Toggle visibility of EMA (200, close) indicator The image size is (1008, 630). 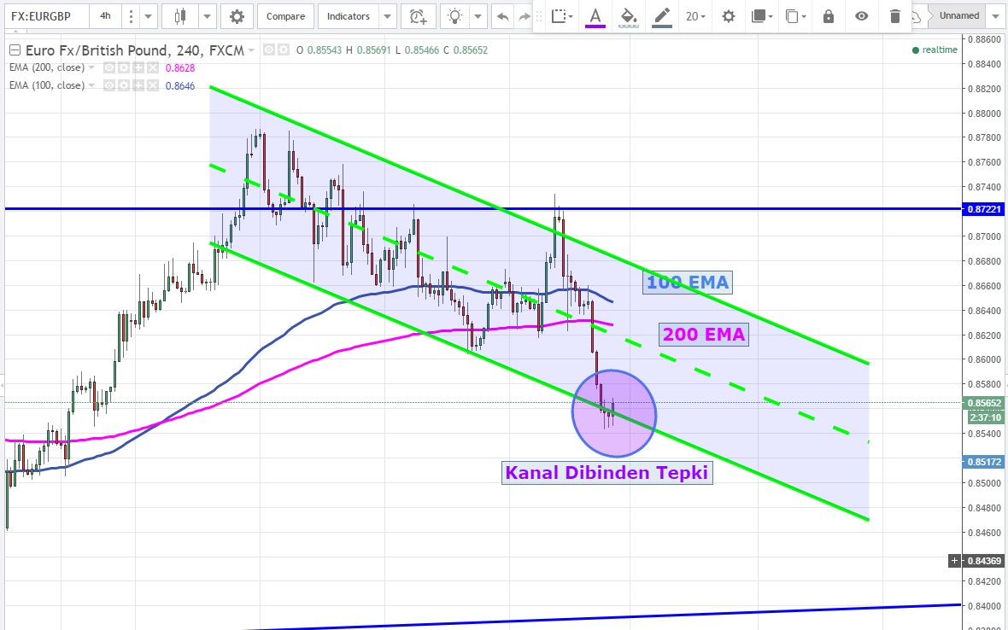(x=109, y=67)
